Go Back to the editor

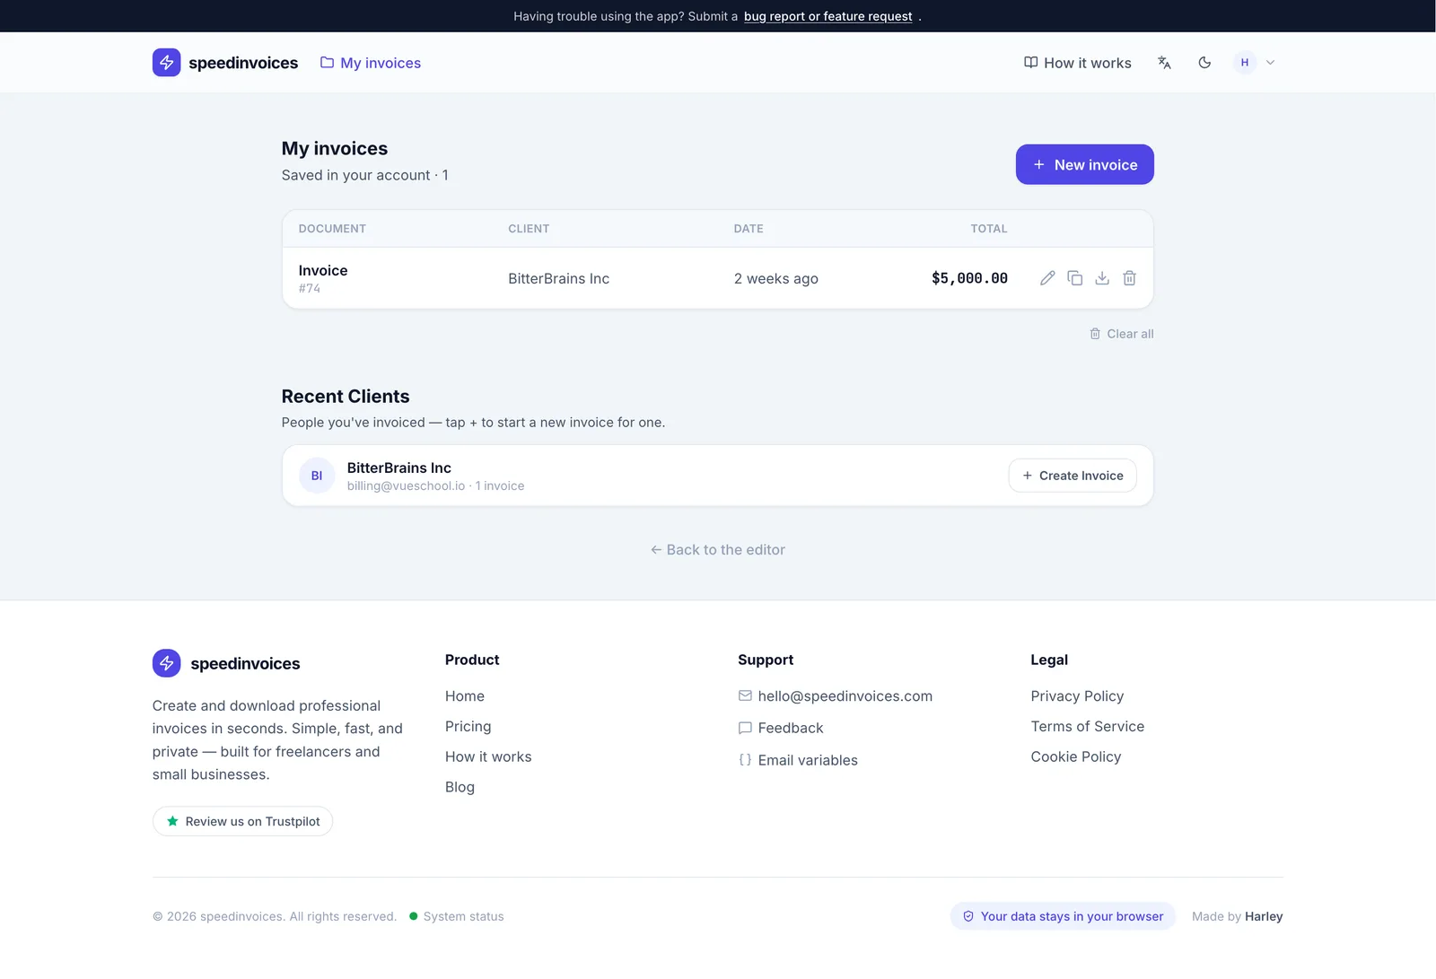(718, 550)
